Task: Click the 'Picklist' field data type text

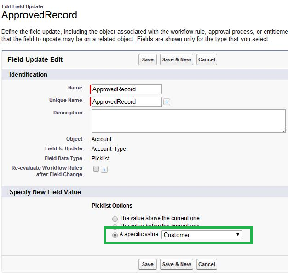Action: tap(100, 158)
